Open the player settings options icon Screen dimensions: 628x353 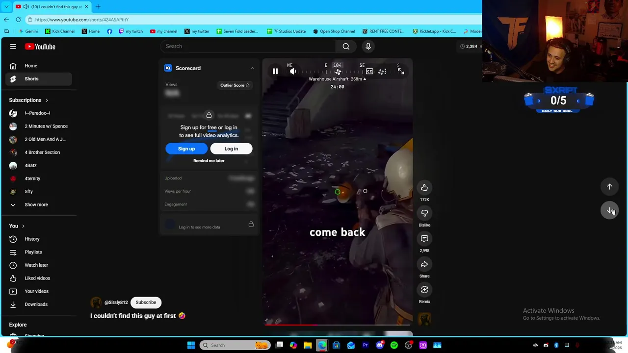382,72
